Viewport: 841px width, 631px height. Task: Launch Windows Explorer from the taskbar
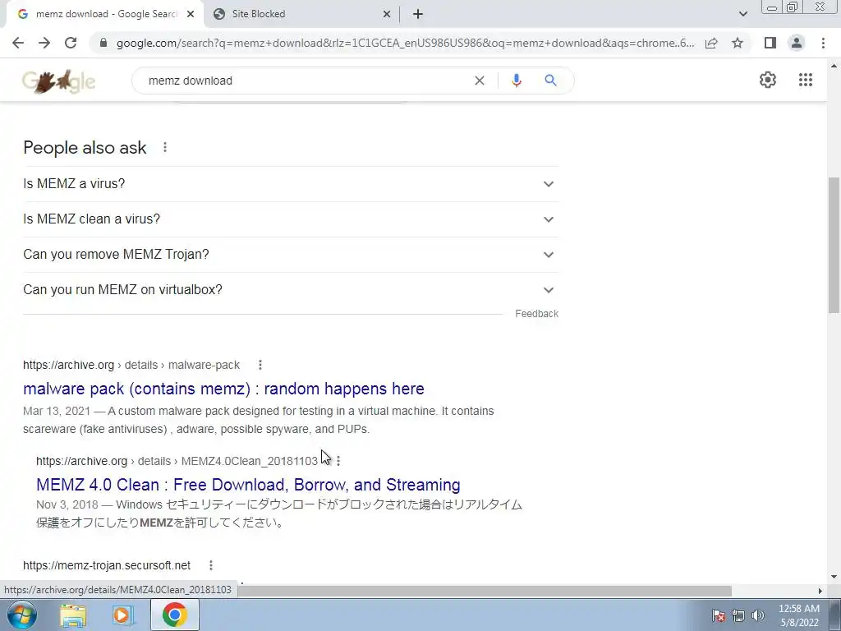point(73,615)
